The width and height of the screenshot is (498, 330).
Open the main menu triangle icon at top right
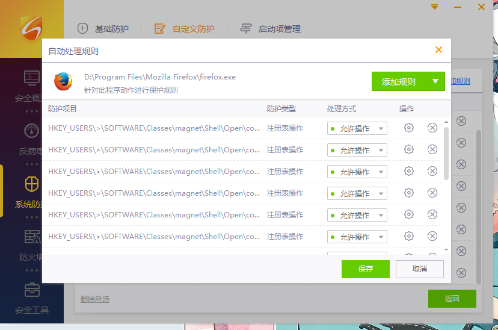pos(434,7)
